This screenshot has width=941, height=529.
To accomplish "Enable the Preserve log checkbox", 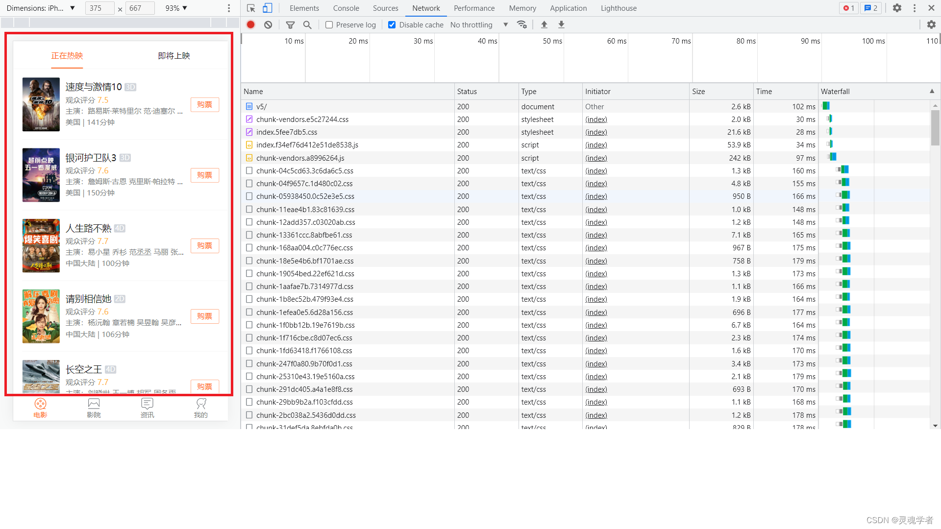I will [x=329, y=24].
